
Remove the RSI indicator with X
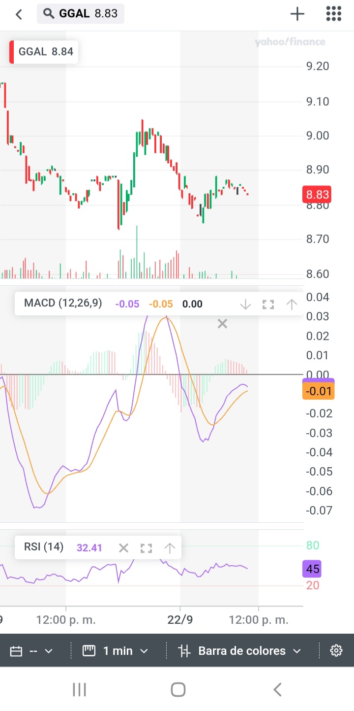pyautogui.click(x=123, y=548)
